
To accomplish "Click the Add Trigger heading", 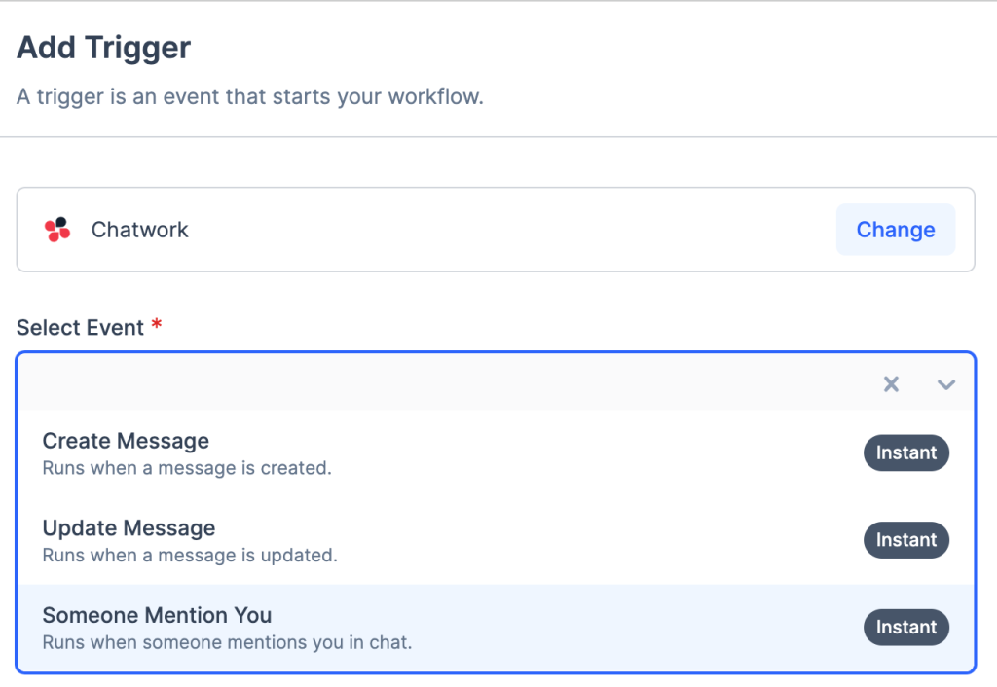I will (104, 47).
